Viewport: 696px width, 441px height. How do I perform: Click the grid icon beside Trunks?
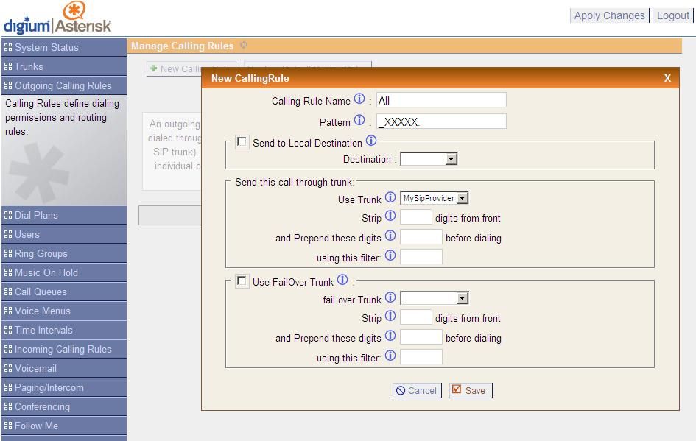(x=8, y=66)
